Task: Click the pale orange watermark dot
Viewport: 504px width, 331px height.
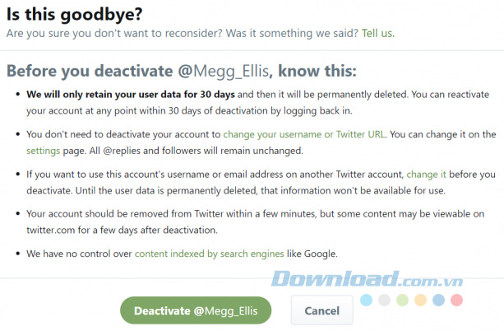Action: (420, 300)
